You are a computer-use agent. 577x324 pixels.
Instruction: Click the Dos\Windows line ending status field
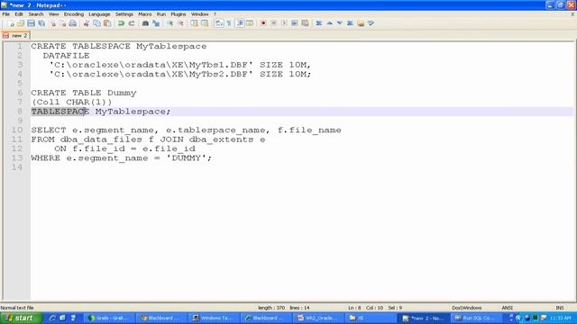pos(467,308)
